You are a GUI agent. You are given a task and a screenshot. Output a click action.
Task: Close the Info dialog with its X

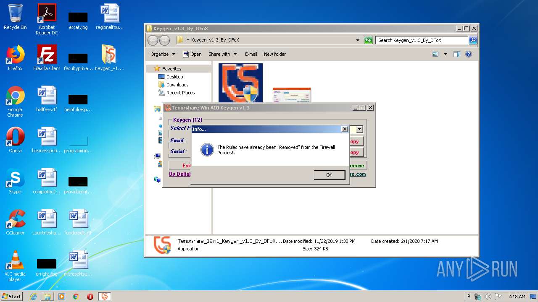coord(344,129)
